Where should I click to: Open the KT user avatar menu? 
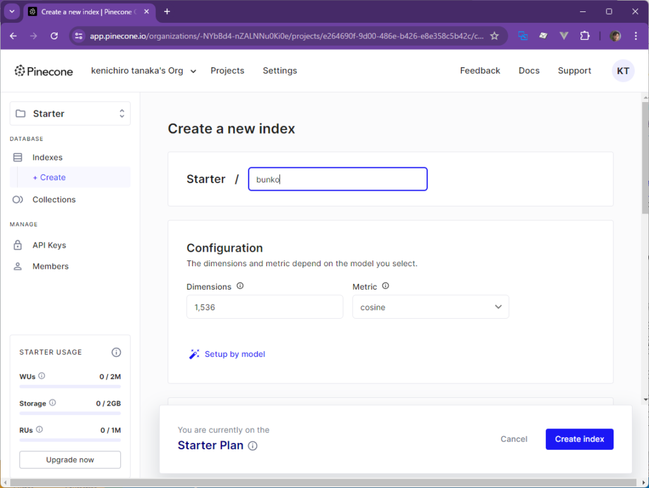tap(623, 71)
